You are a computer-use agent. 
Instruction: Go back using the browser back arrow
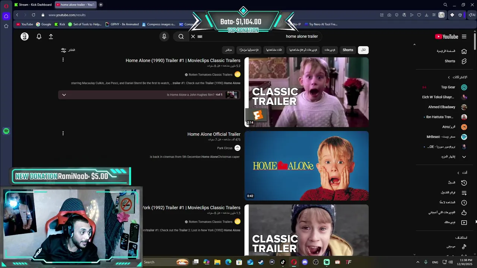click(x=17, y=15)
